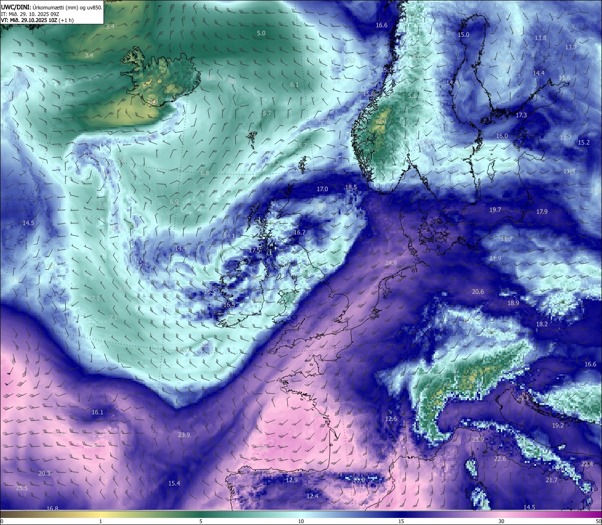The image size is (602, 525).
Task: Select the 15.2 value label
Action: tap(584, 143)
